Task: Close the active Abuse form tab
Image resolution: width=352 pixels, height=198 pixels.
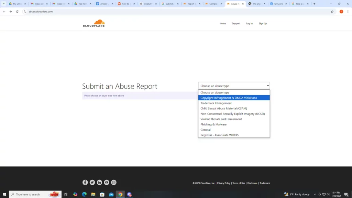Action: point(243,4)
